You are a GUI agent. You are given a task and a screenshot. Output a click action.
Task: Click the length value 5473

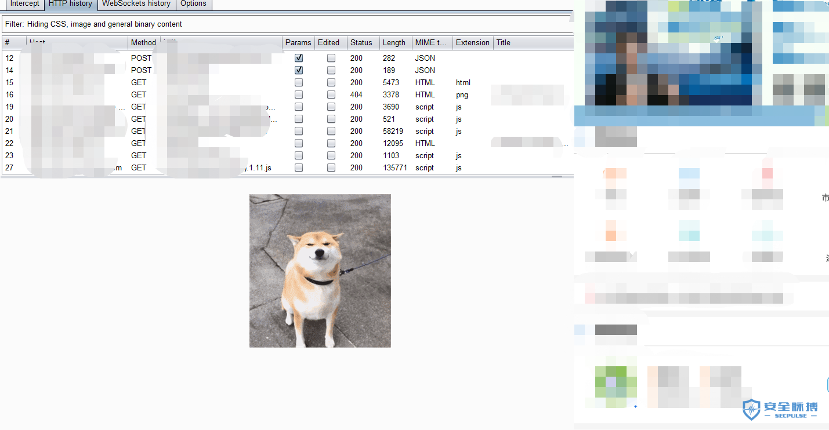tap(391, 82)
